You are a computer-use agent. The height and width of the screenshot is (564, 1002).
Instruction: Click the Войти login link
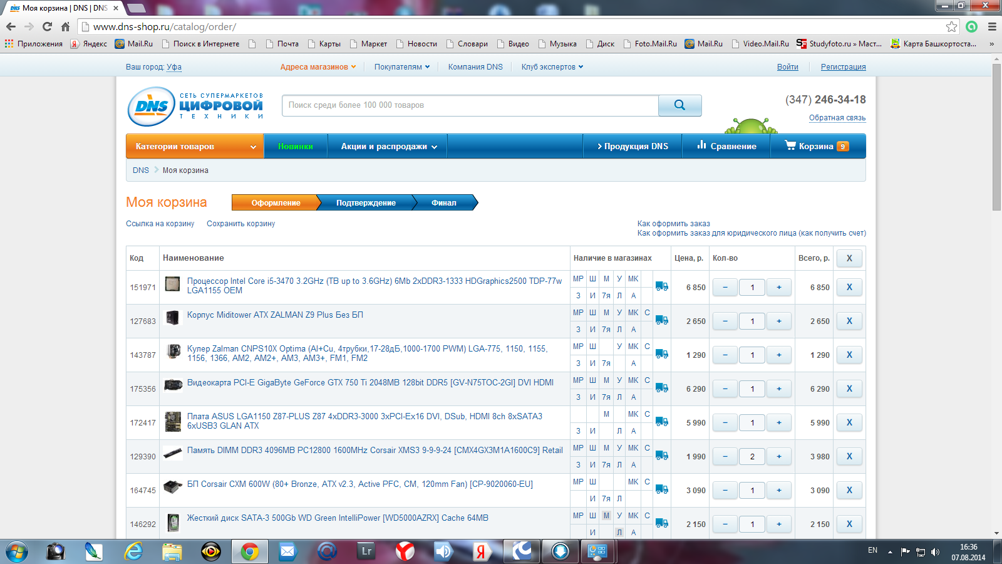coord(788,67)
